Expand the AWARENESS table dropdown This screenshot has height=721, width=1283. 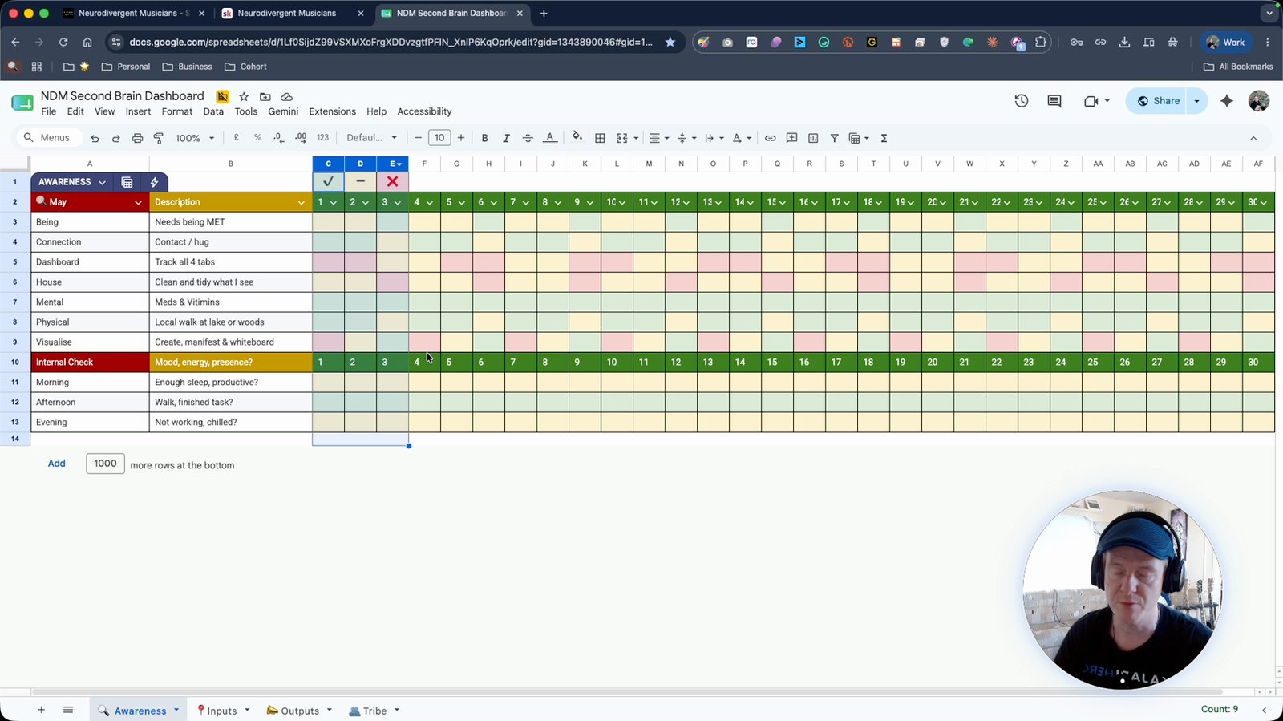click(102, 182)
